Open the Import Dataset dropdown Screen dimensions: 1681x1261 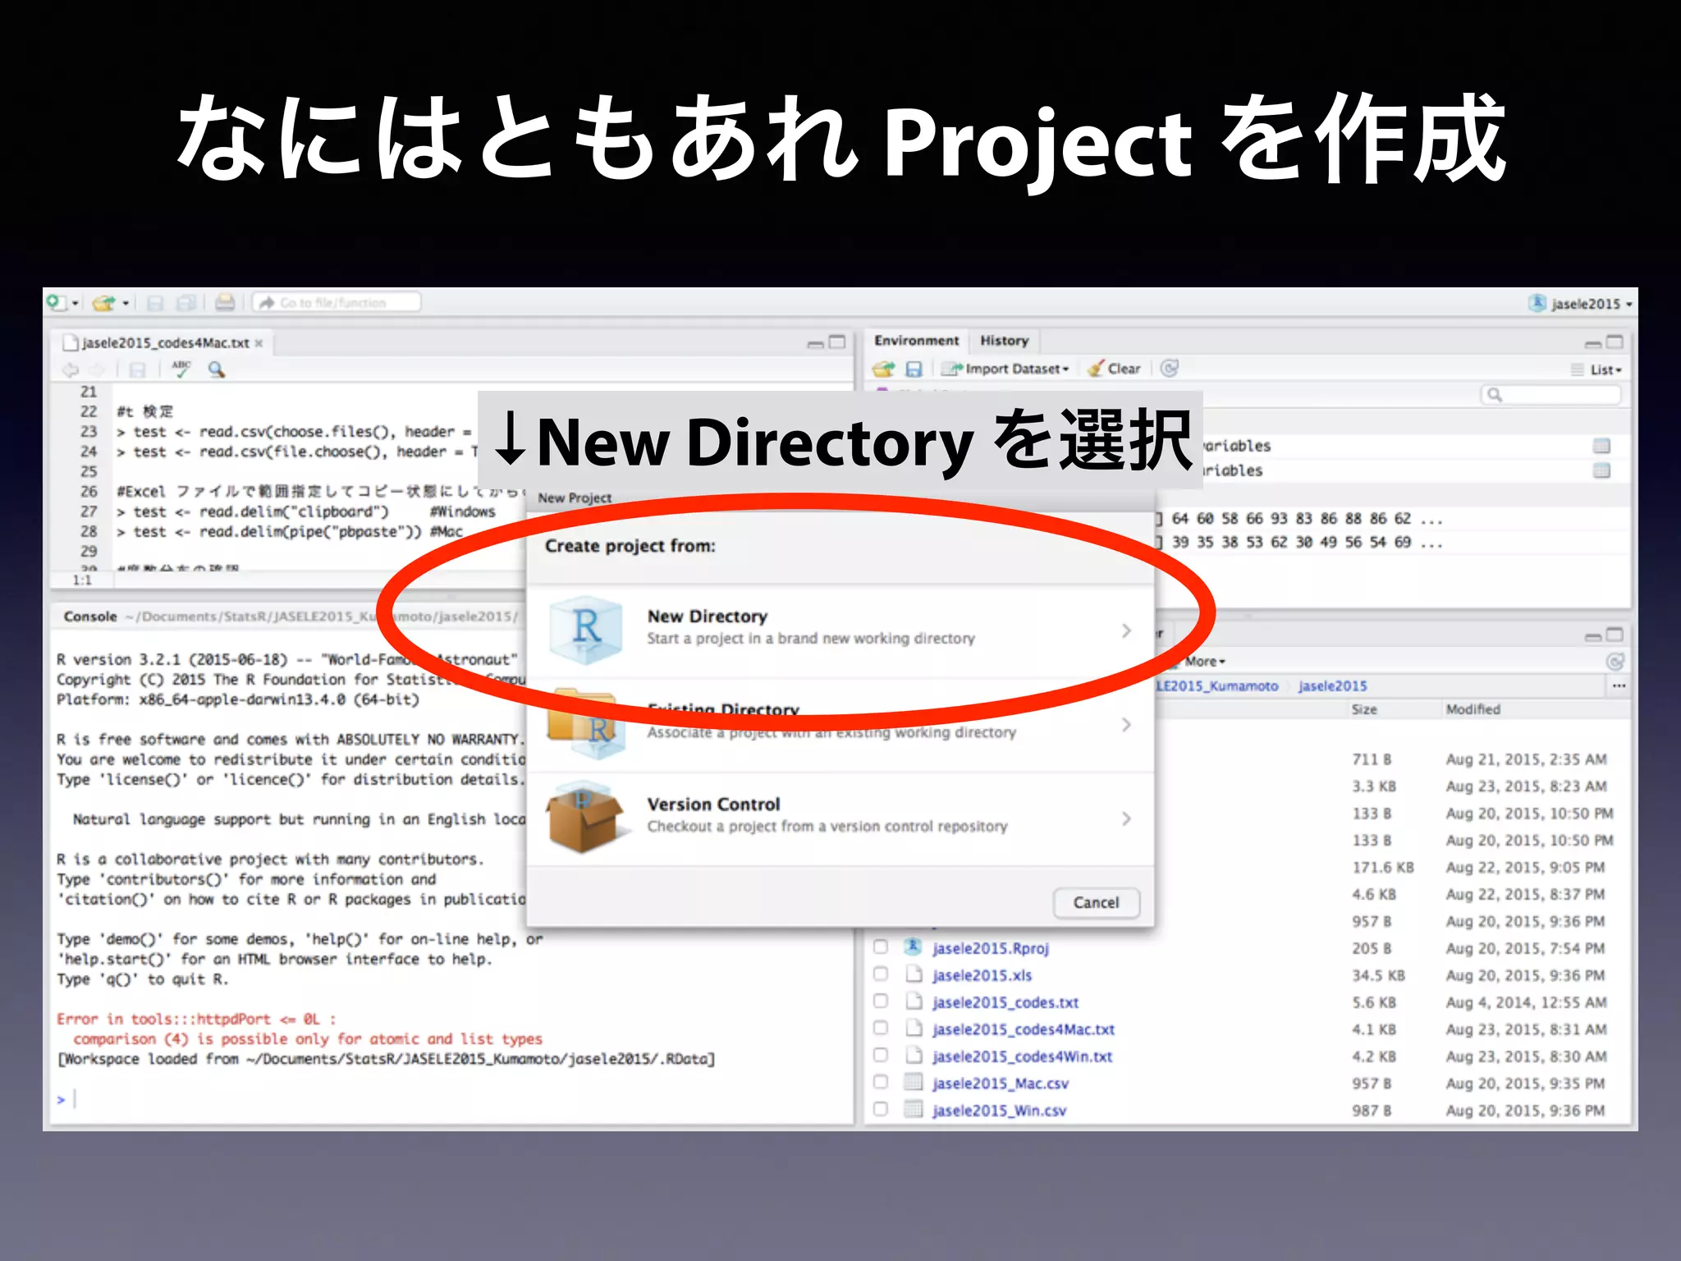click(1005, 369)
